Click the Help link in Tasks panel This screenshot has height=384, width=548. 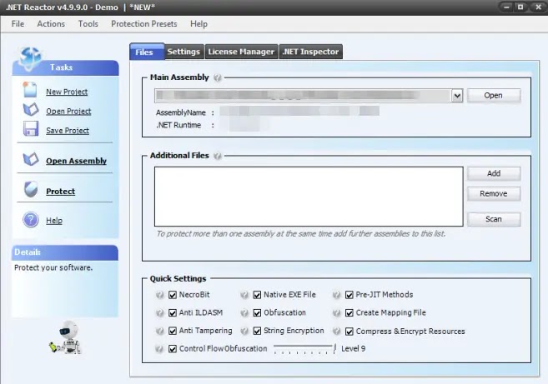[54, 221]
